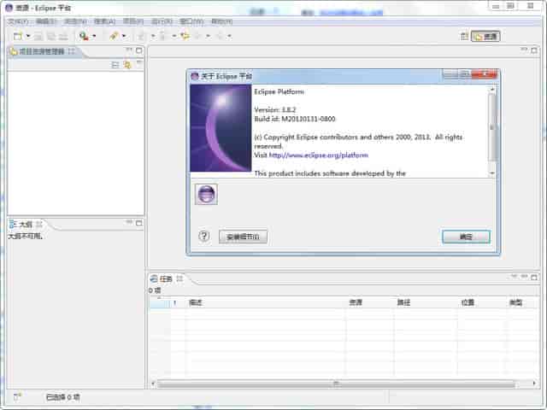The image size is (547, 410).
Task: Click the OK button in About dialog
Action: coord(466,237)
